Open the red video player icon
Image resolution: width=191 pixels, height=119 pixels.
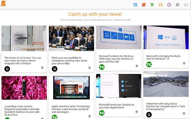tap(144, 5)
